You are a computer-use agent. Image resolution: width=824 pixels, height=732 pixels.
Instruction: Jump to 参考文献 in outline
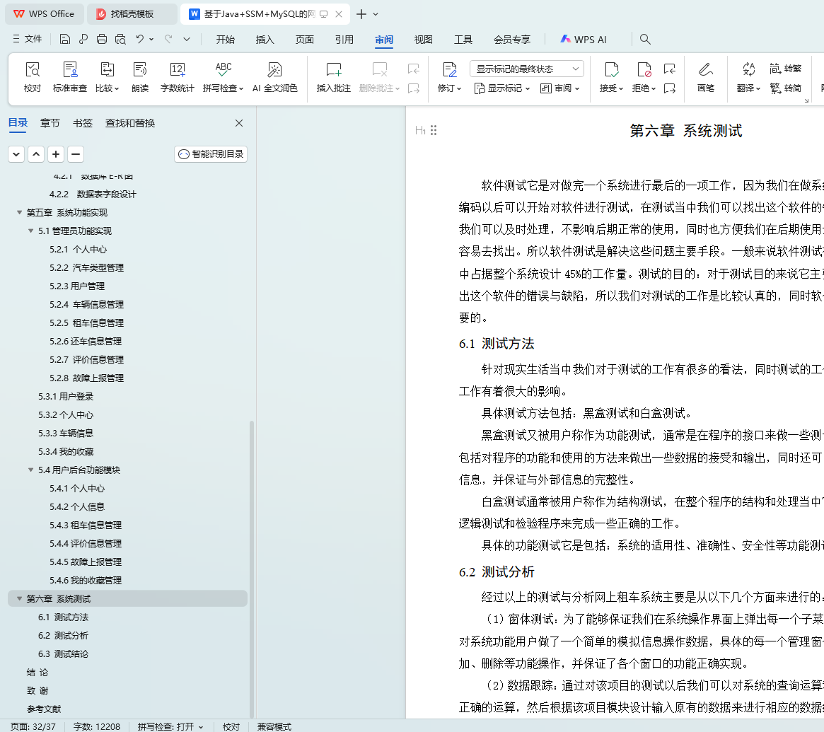click(44, 709)
